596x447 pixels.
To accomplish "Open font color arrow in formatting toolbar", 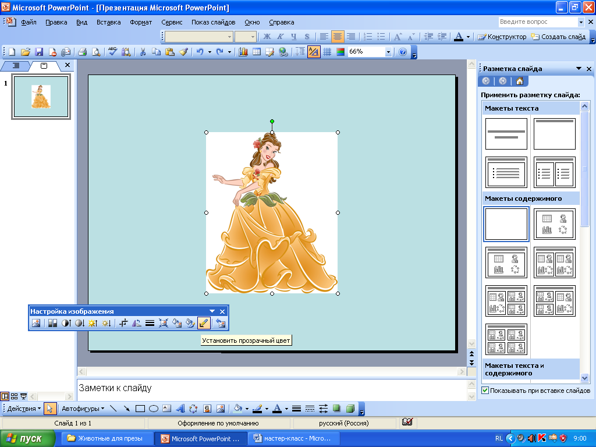I will (468, 37).
